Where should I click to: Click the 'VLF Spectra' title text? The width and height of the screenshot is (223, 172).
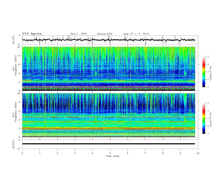pyautogui.click(x=32, y=34)
